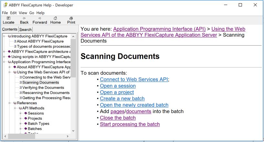Switch to the Search tab
Screen dimensions: 264x142
point(25,30)
